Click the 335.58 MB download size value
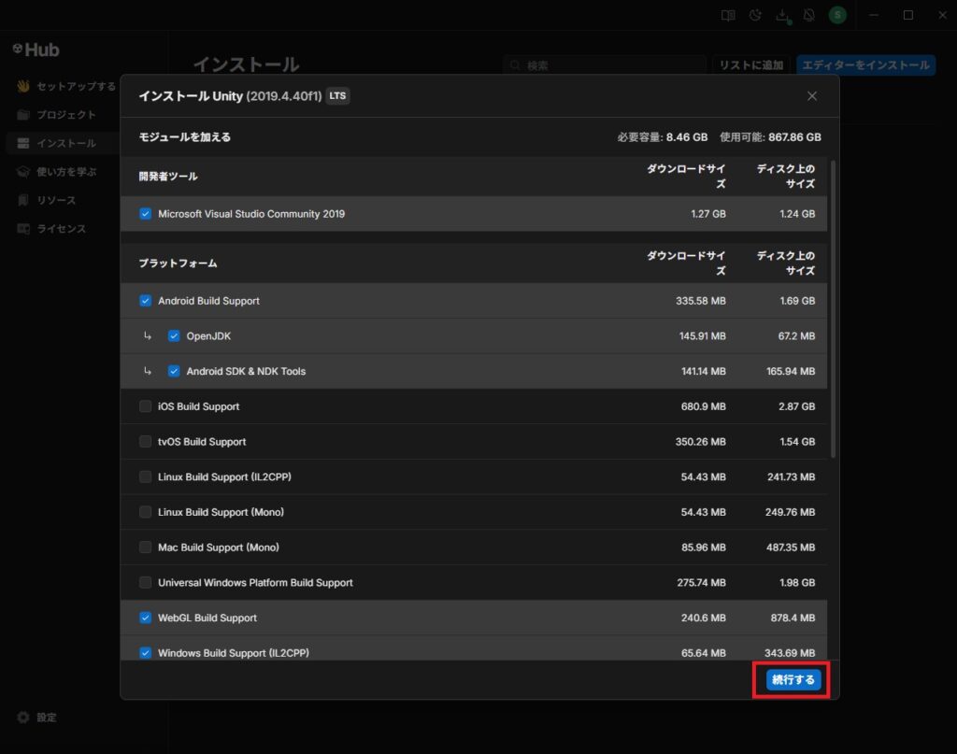This screenshot has height=754, width=957. (x=701, y=301)
